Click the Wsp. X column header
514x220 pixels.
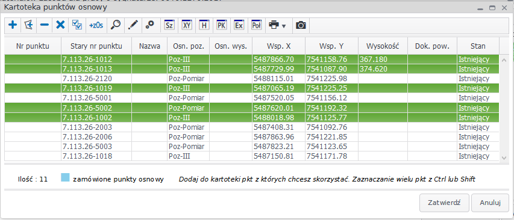[x=278, y=46]
